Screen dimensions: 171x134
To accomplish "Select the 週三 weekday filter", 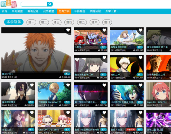I will (x=57, y=22).
